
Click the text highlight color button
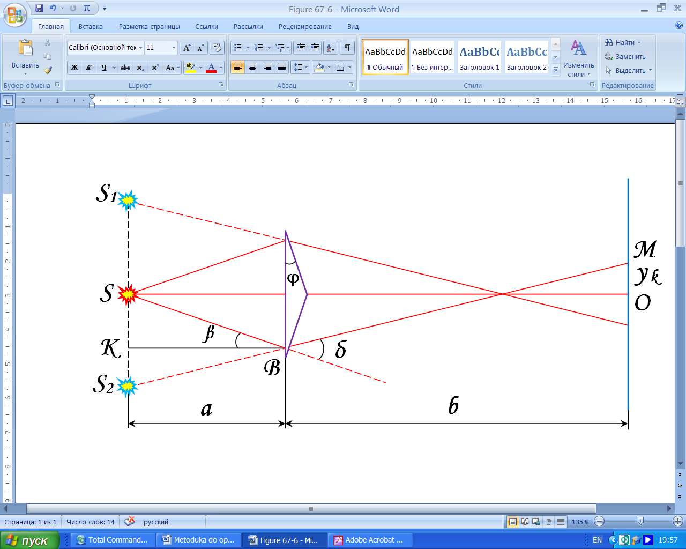coord(190,68)
